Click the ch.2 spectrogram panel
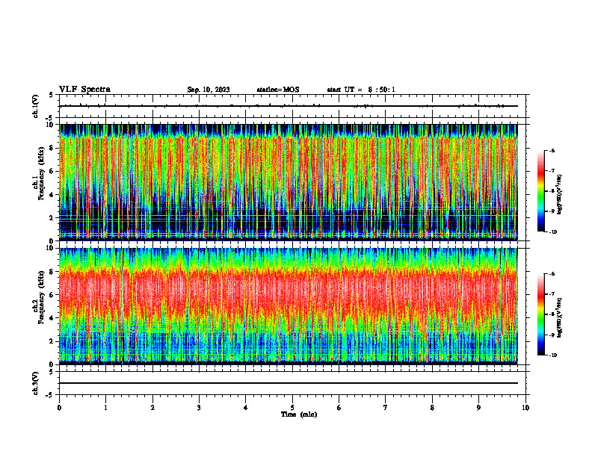Viewport: 592px width, 457px height. pyautogui.click(x=288, y=306)
